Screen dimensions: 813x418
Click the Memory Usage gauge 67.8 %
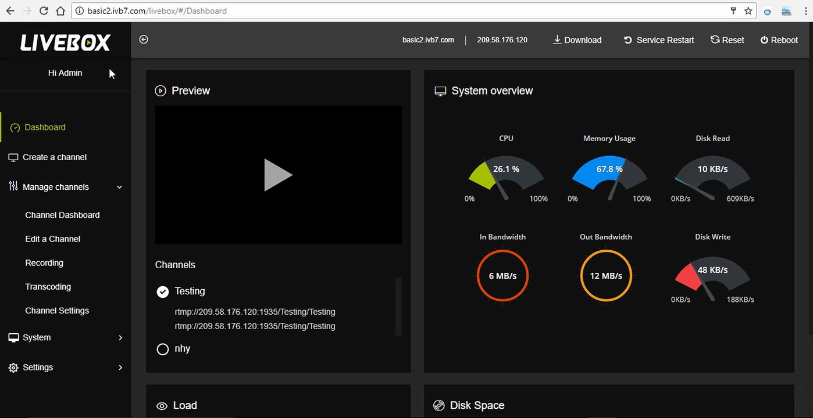609,177
